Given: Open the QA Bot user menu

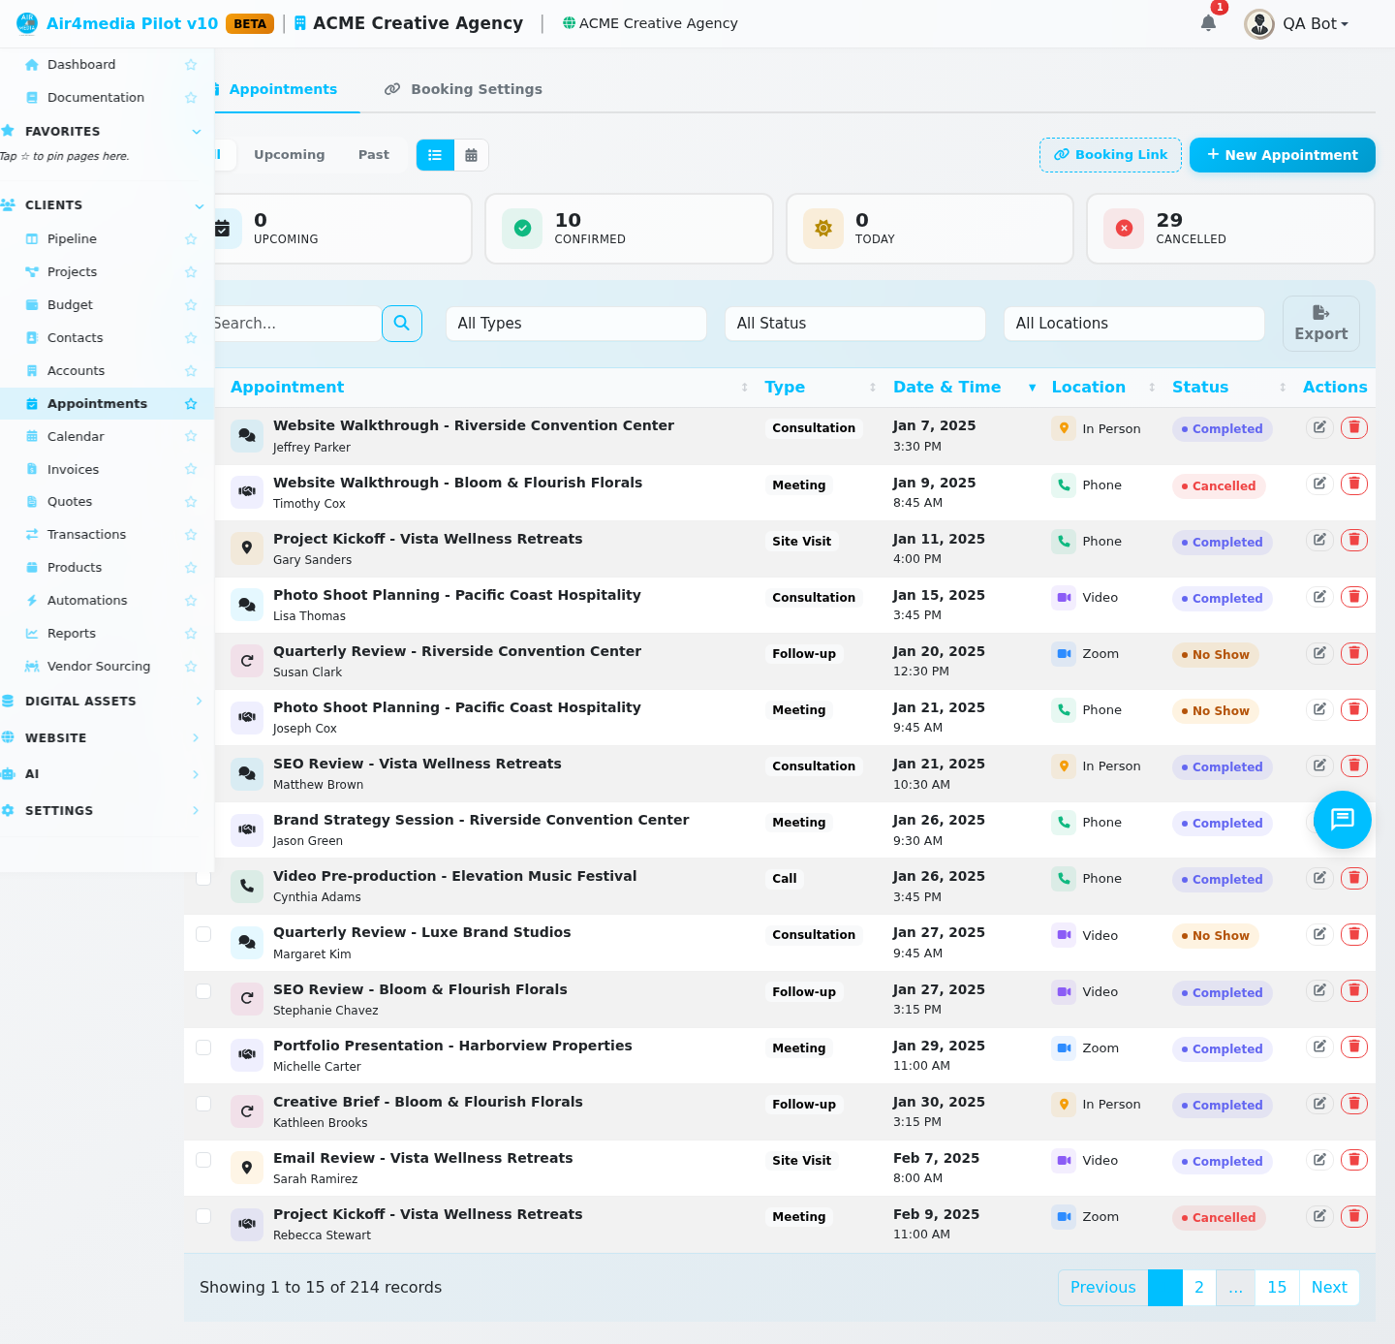Looking at the screenshot, I should (1296, 23).
